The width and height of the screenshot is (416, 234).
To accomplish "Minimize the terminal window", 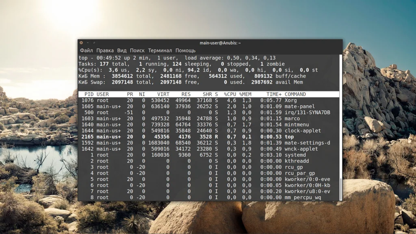I will click(x=88, y=43).
